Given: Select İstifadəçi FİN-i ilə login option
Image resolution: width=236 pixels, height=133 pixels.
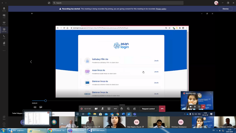Looking at the screenshot, I should (x=121, y=61).
